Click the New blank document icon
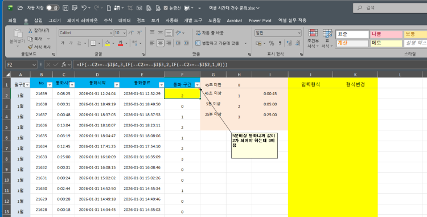Viewport: 427px width, 217px height. click(x=109, y=8)
